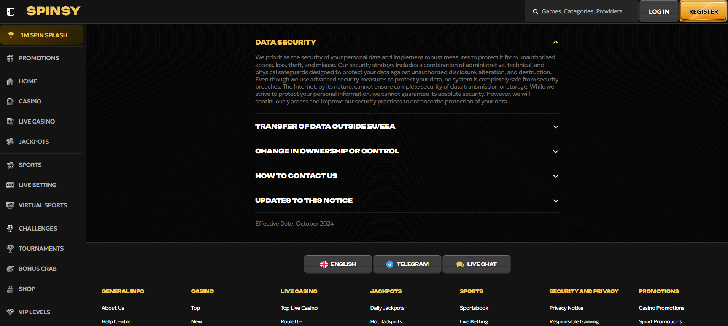Image resolution: width=728 pixels, height=326 pixels.
Task: Open Help Centre footer link
Action: click(116, 322)
